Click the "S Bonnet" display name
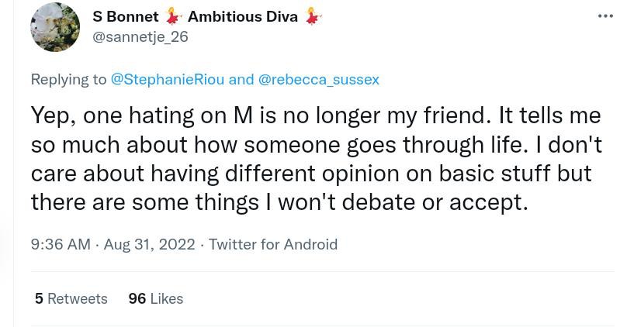This screenshot has height=327, width=620. [125, 16]
